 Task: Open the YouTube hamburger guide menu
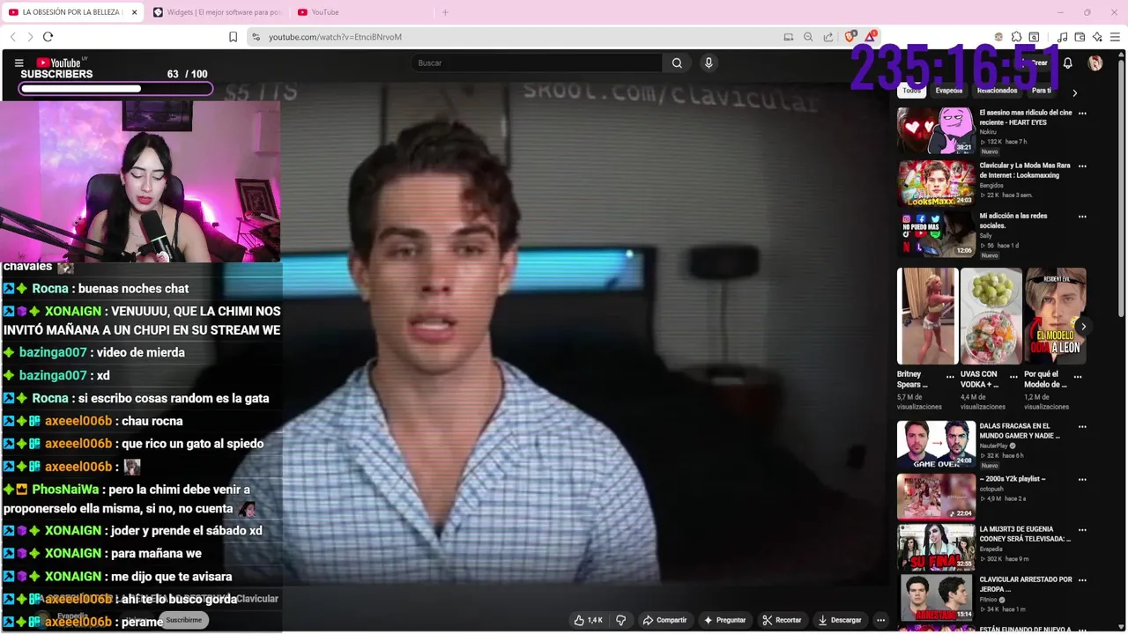19,63
